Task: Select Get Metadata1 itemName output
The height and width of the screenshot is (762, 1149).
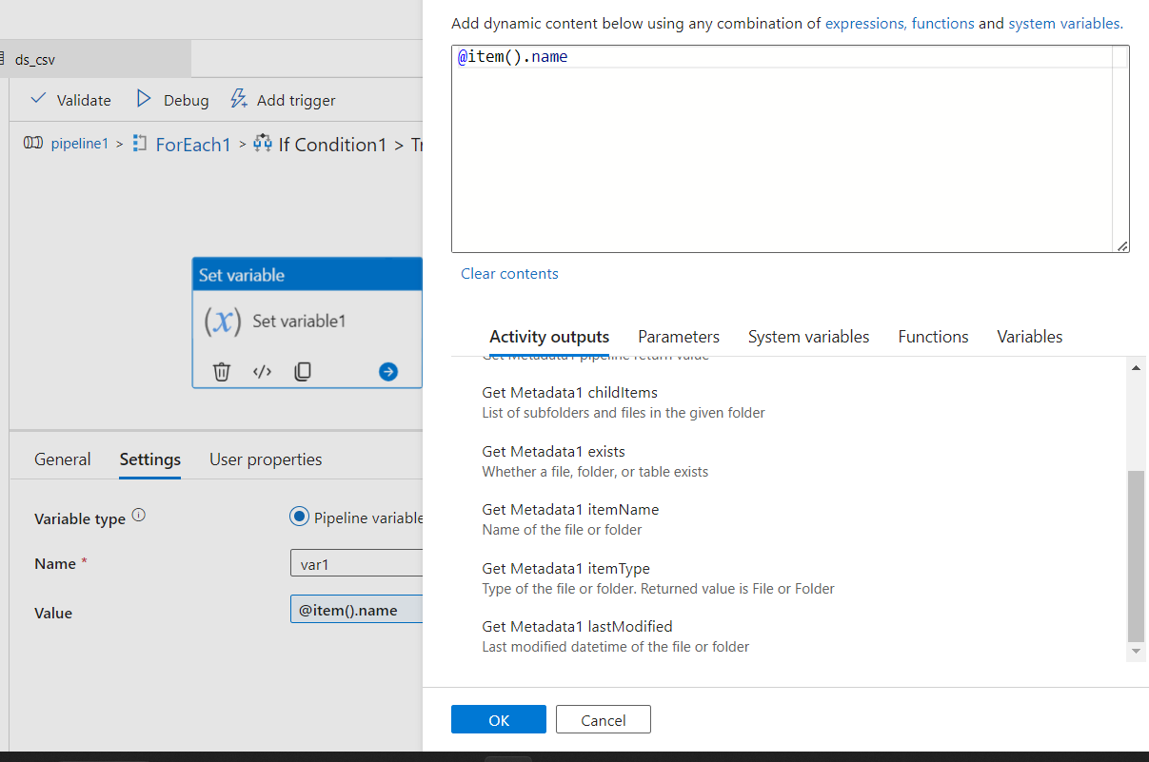Action: click(569, 510)
